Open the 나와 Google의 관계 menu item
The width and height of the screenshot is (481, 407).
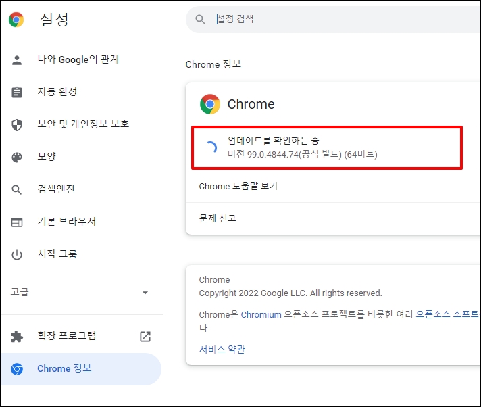pos(78,59)
